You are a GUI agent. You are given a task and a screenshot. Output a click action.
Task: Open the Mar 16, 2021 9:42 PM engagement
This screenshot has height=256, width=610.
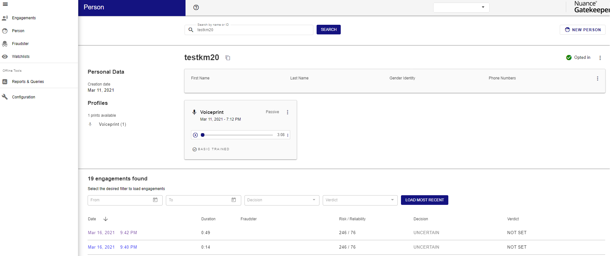coord(112,233)
